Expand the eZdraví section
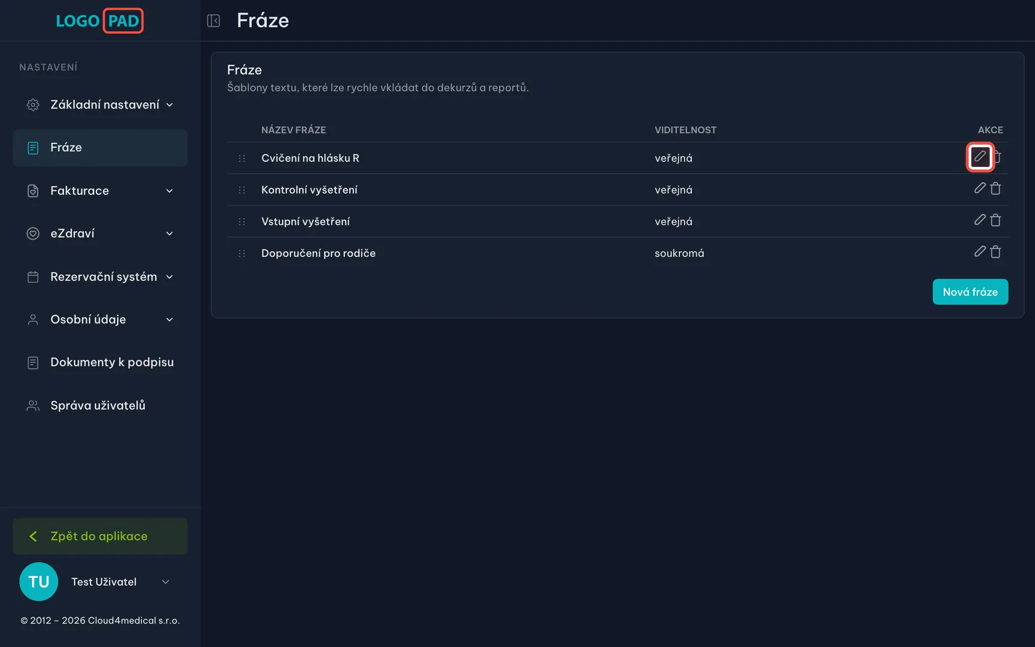1035x647 pixels. click(100, 234)
